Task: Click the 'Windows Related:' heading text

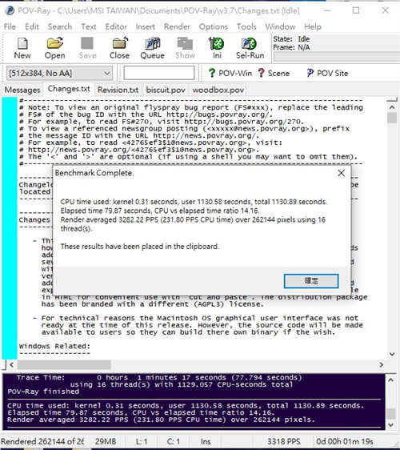Action: [54, 346]
